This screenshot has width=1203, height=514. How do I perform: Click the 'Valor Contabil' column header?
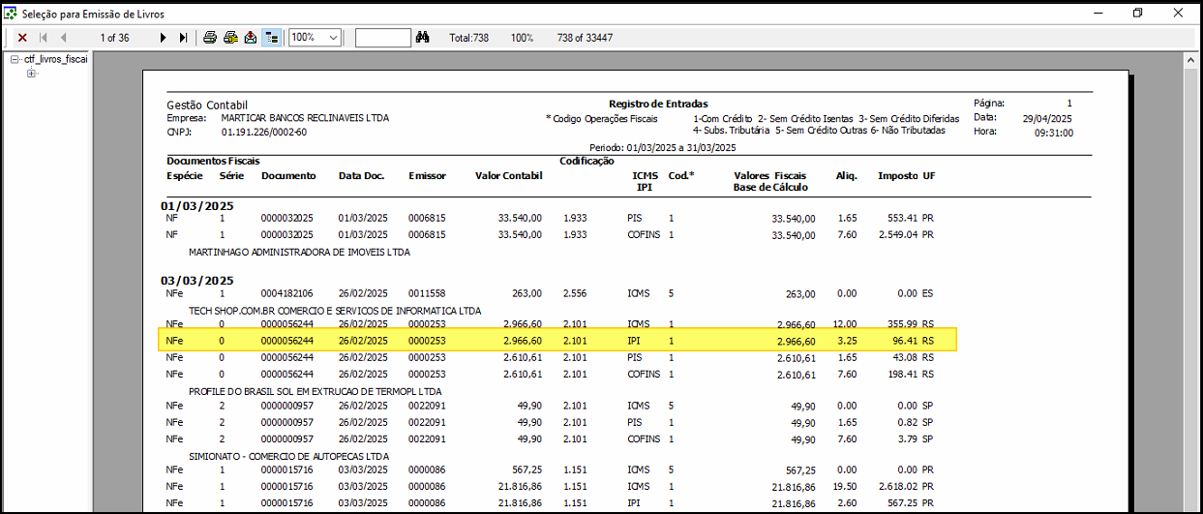click(509, 176)
